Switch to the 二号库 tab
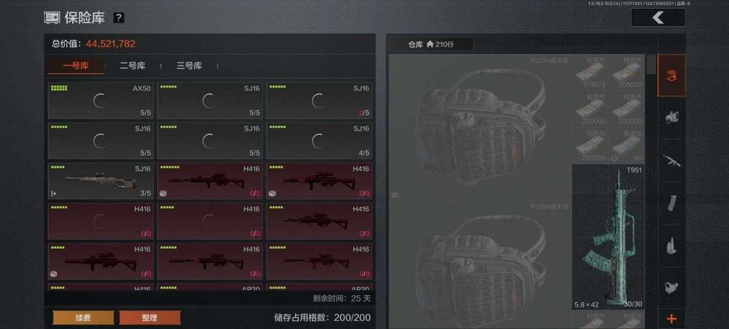729x329 pixels. (x=132, y=66)
